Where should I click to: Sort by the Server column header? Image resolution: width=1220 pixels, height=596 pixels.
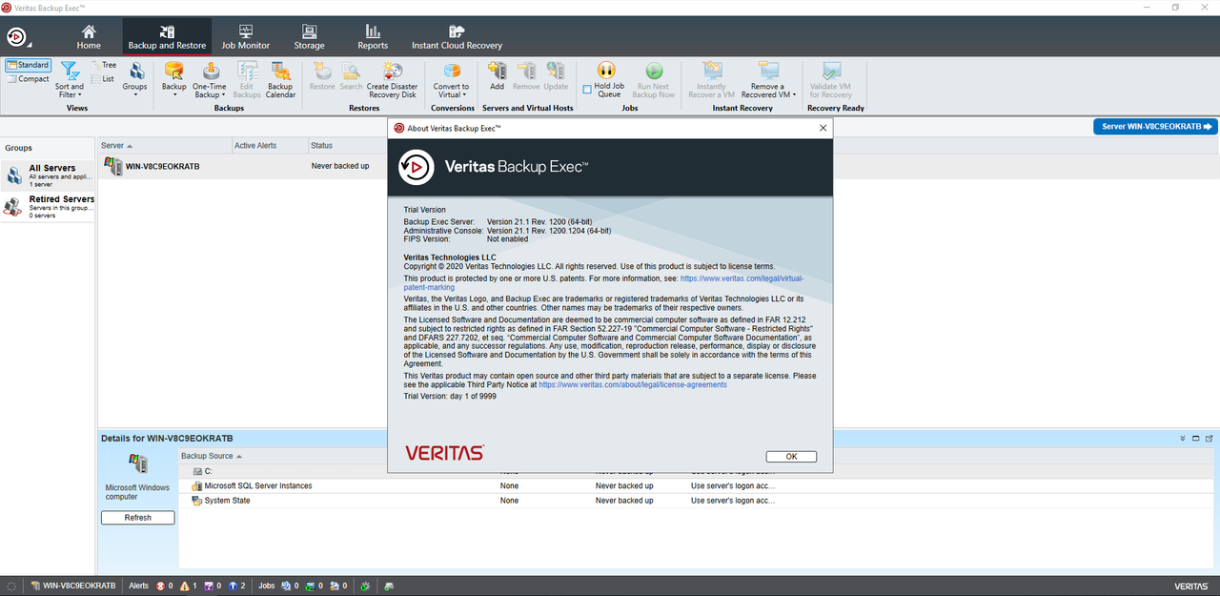click(x=165, y=145)
